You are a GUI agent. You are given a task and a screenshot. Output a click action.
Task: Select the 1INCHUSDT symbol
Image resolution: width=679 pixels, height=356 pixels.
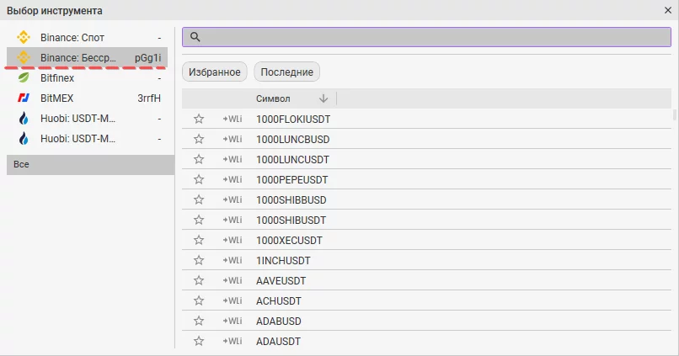point(283,260)
